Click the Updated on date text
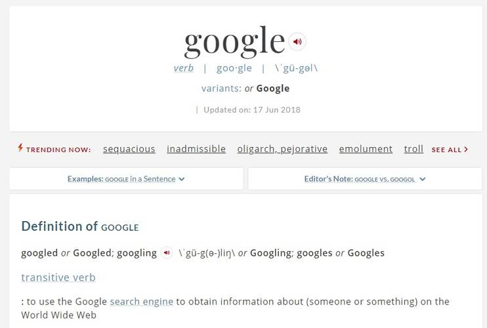The height and width of the screenshot is (328, 487). [x=252, y=110]
